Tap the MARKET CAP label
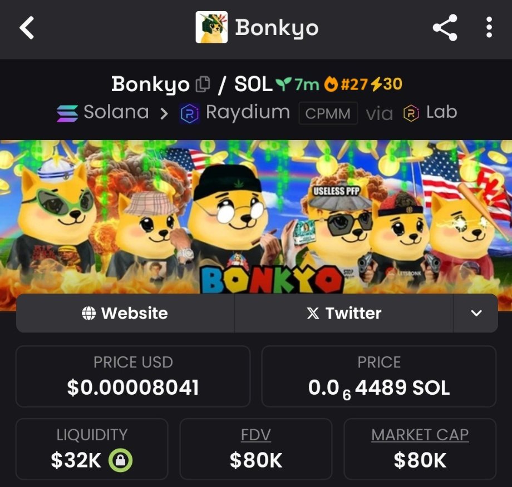The width and height of the screenshot is (512, 487). [420, 435]
